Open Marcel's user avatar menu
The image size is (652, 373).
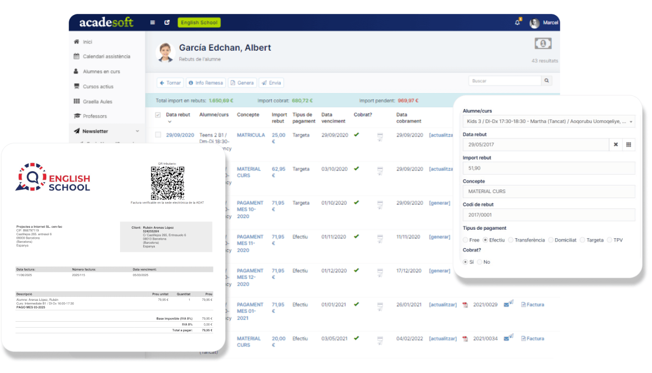pos(535,23)
